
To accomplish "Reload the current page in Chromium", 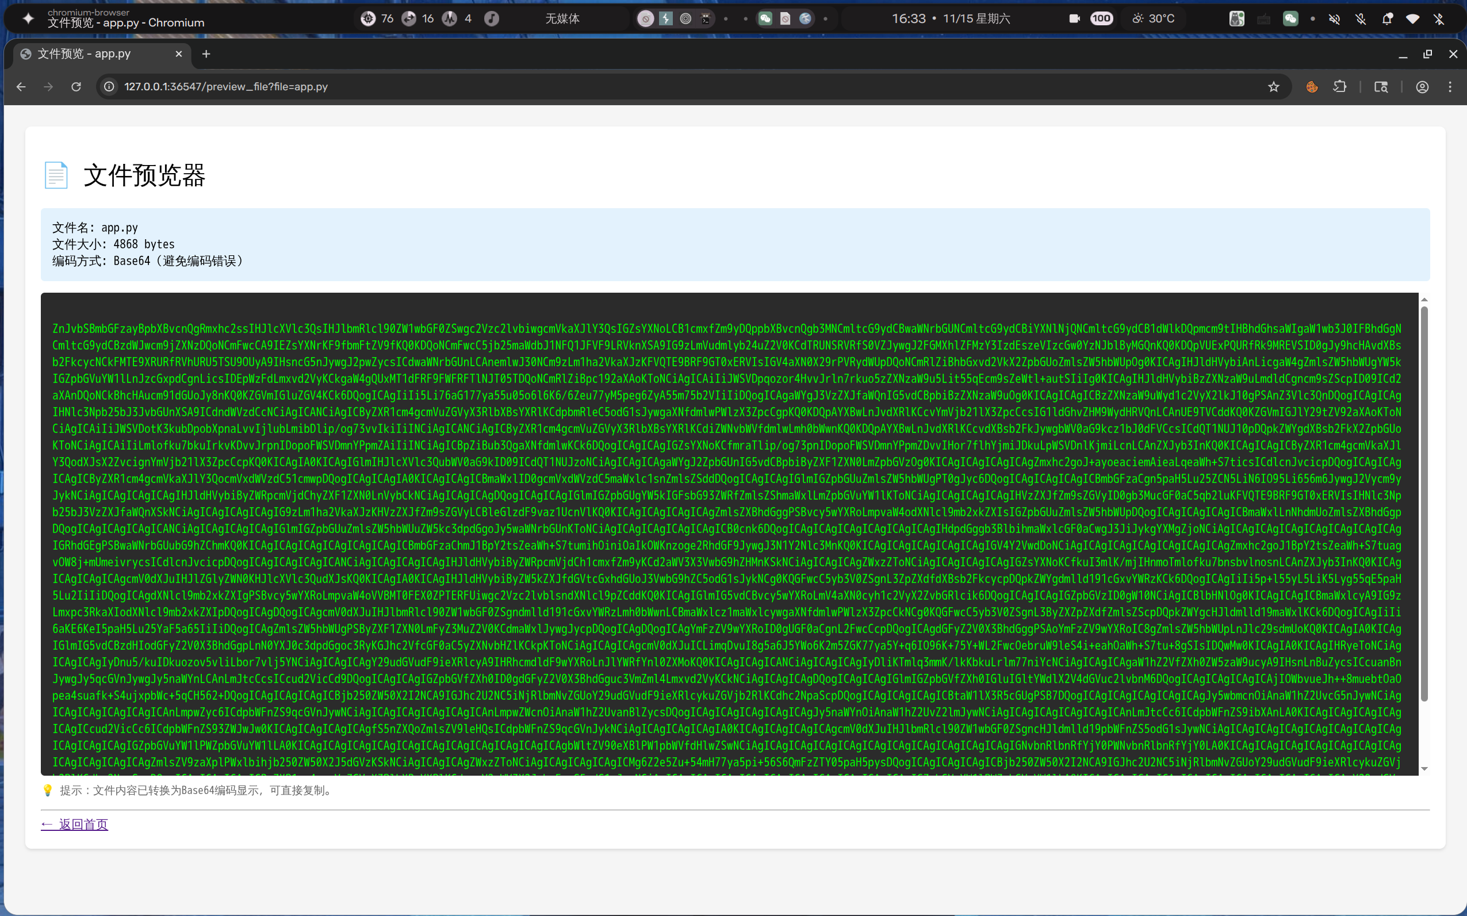I will click(x=76, y=87).
